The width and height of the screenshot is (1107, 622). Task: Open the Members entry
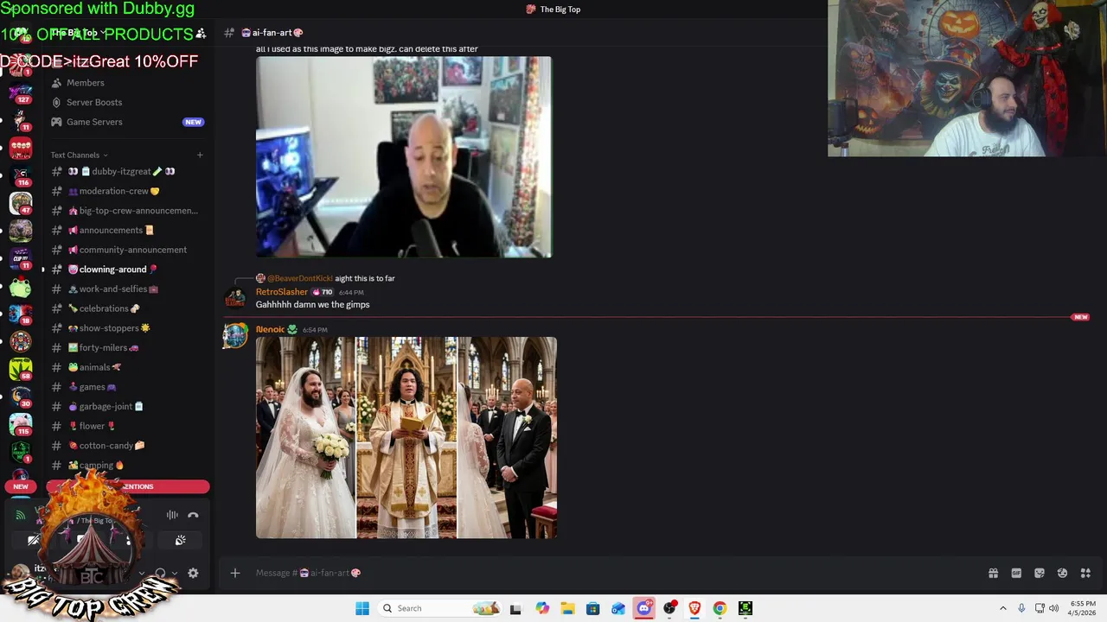click(x=128, y=83)
